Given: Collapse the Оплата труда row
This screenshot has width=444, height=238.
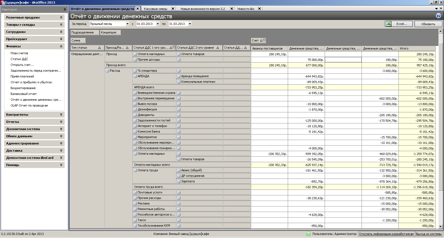Looking at the screenshot, I should 135,170.
